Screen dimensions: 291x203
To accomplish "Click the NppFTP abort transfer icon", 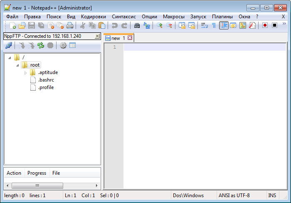I will 50,45.
